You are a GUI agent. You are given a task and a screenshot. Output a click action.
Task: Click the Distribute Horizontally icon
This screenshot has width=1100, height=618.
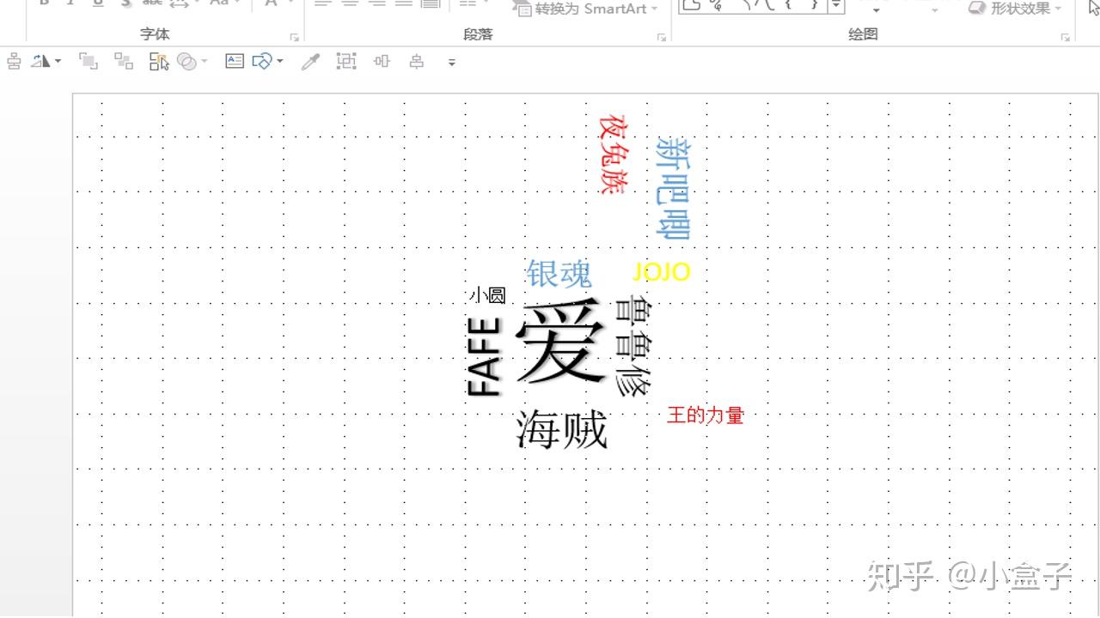click(382, 62)
